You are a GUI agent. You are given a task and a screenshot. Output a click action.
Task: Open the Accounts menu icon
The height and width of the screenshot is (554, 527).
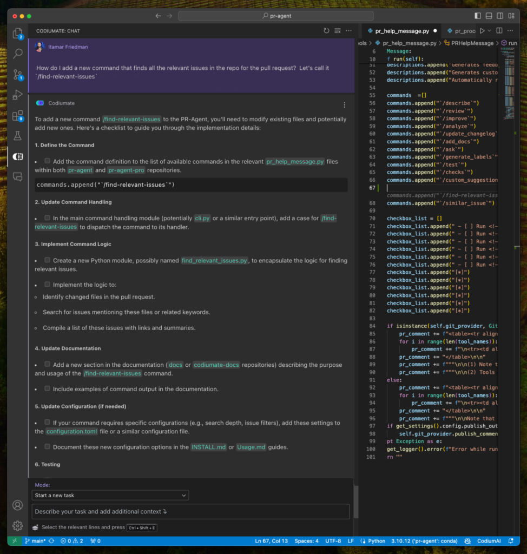tap(17, 505)
